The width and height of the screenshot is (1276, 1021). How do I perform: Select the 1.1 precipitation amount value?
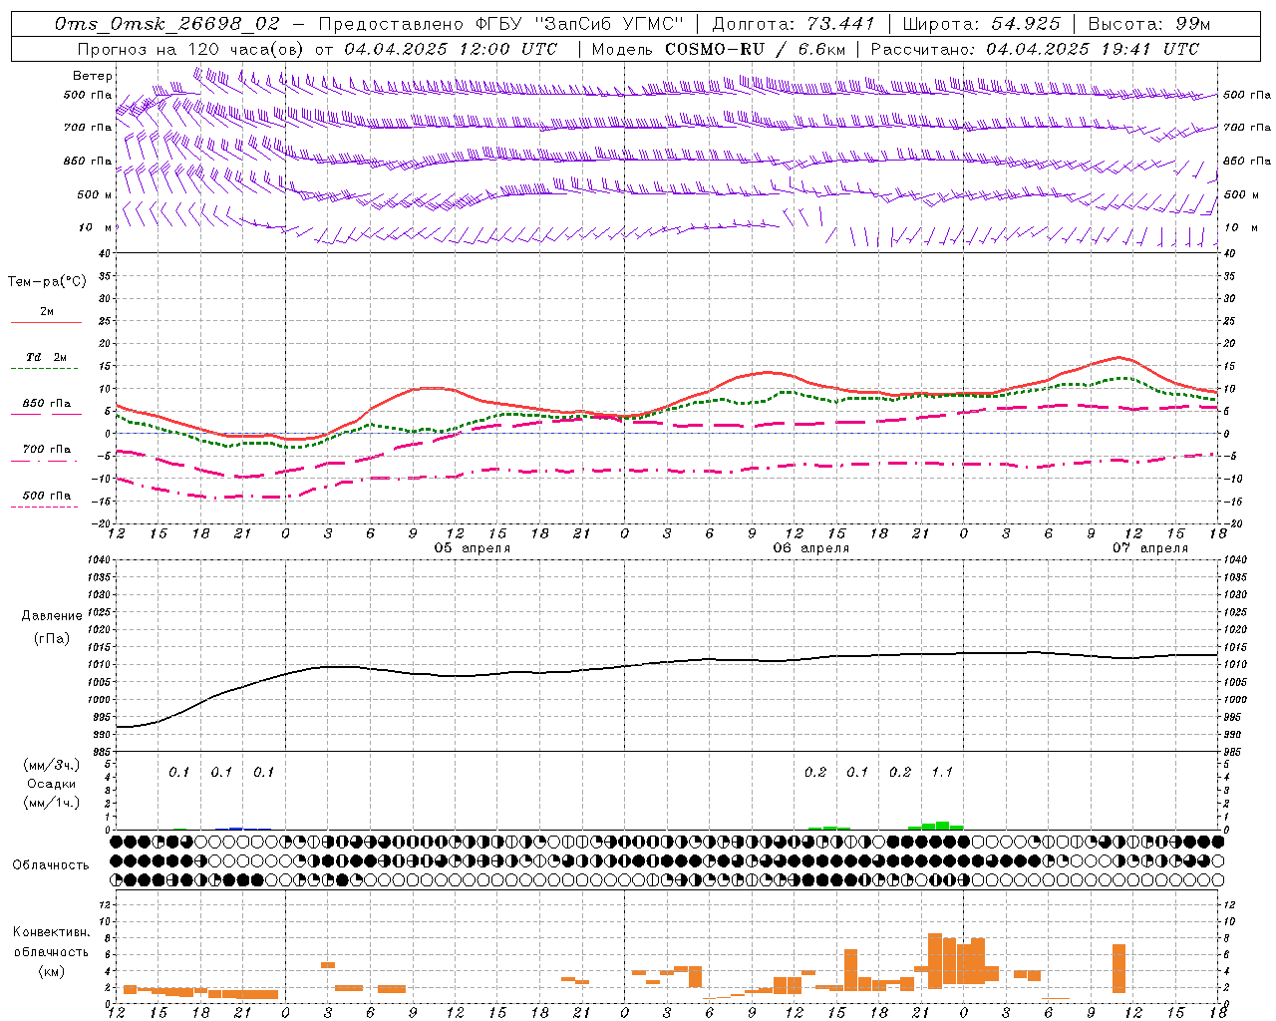(942, 772)
